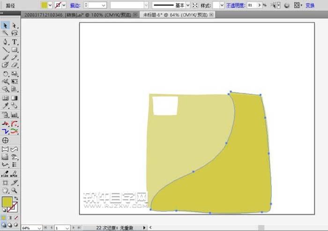Select the Lasso tool

tap(15, 33)
